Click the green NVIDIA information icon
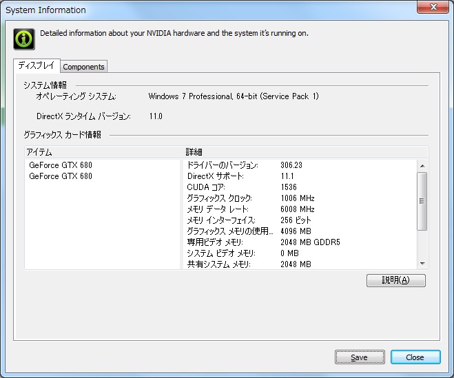Screen dimensions: 454x378 24,39
